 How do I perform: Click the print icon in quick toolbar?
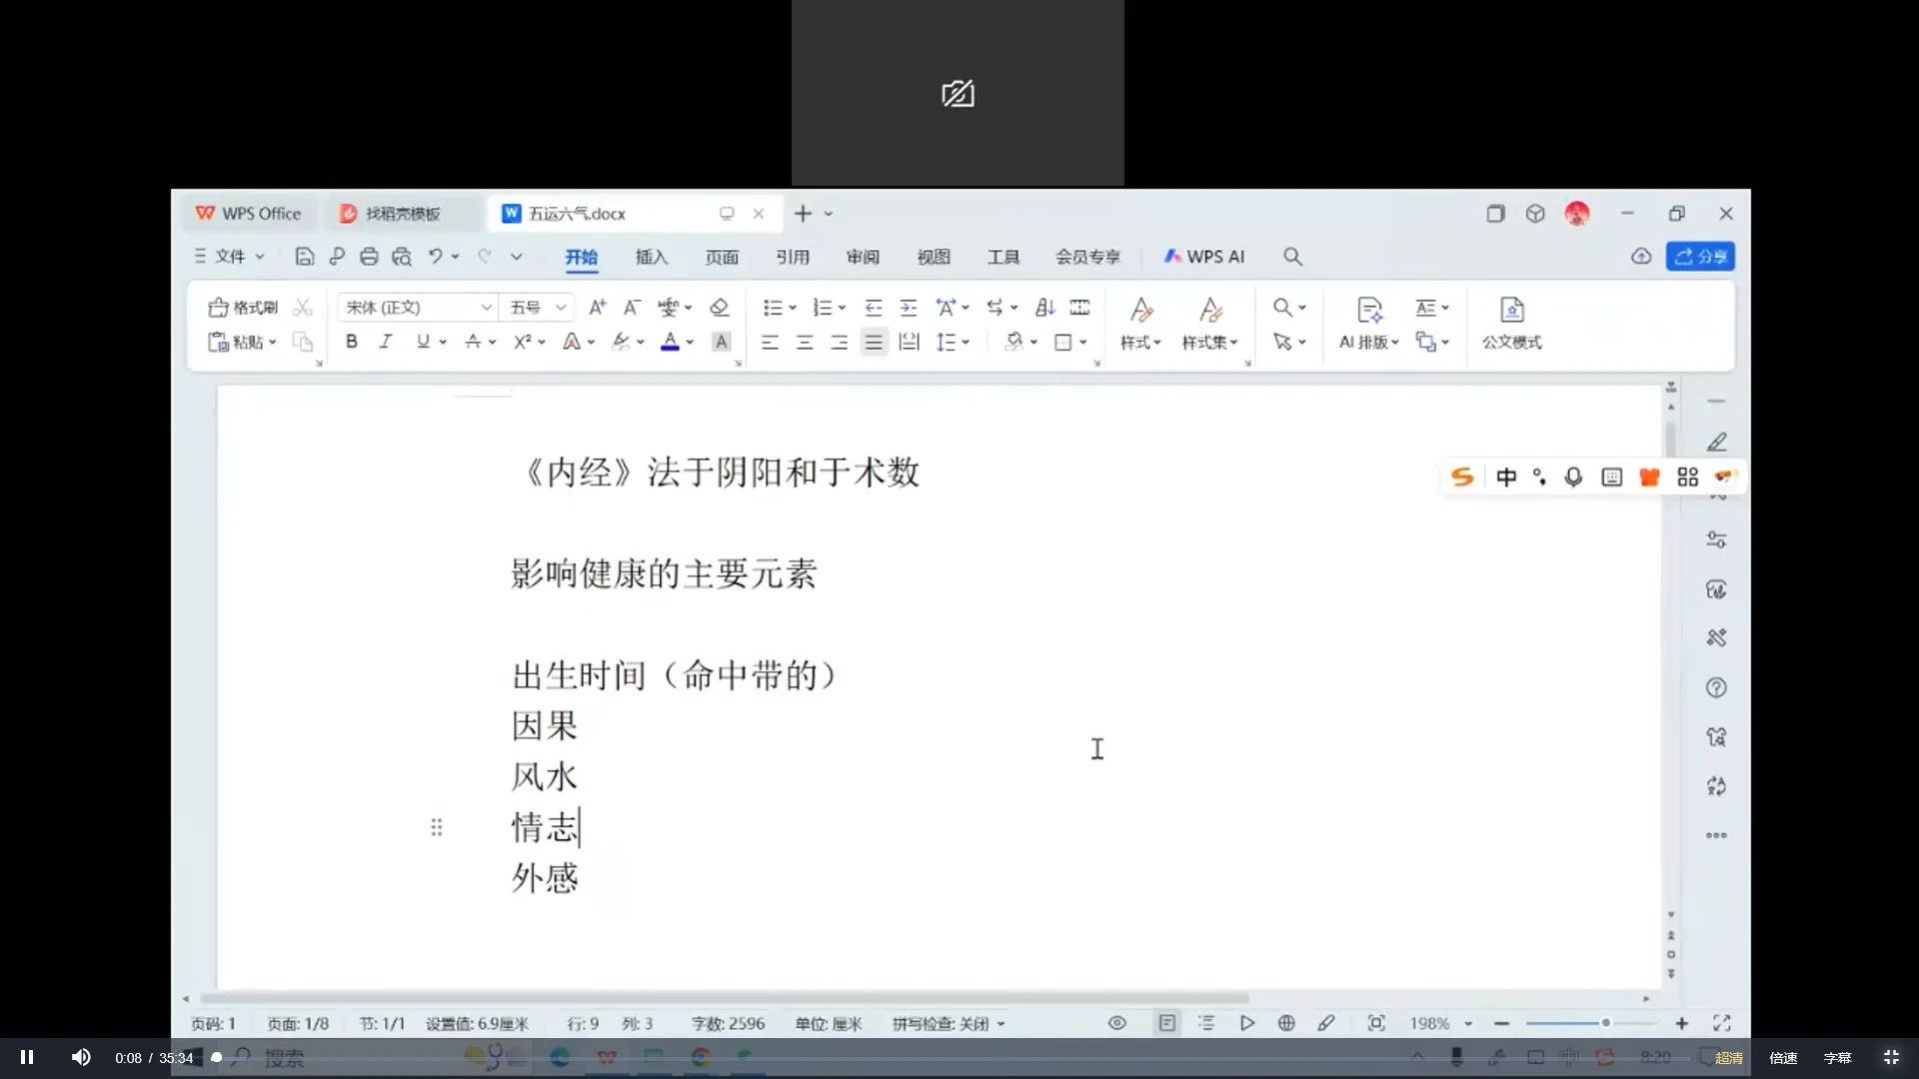pyautogui.click(x=369, y=257)
